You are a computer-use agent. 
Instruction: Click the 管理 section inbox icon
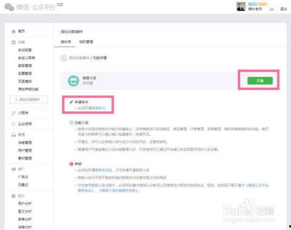coord(13,134)
